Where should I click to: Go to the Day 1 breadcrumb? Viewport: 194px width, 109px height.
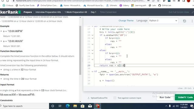tap(93, 12)
